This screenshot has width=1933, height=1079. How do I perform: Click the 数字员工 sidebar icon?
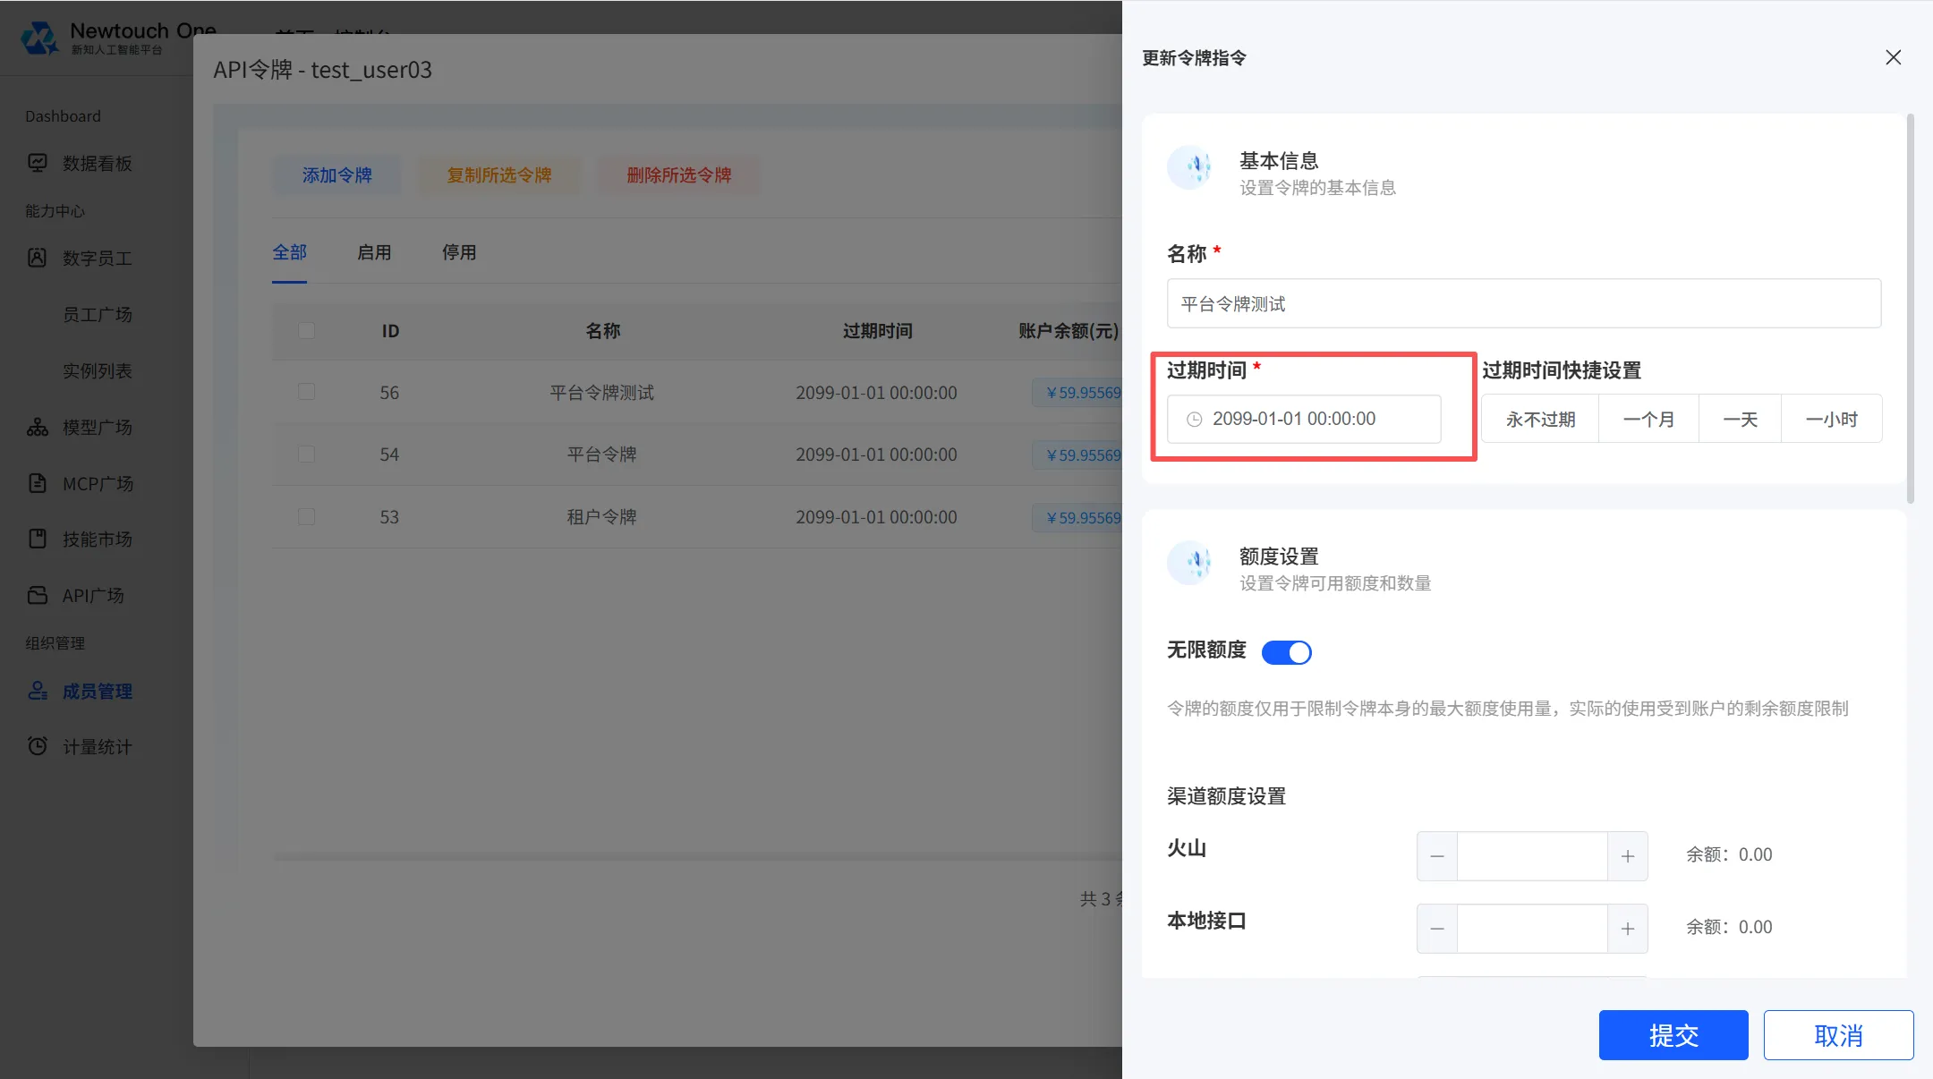(x=38, y=258)
